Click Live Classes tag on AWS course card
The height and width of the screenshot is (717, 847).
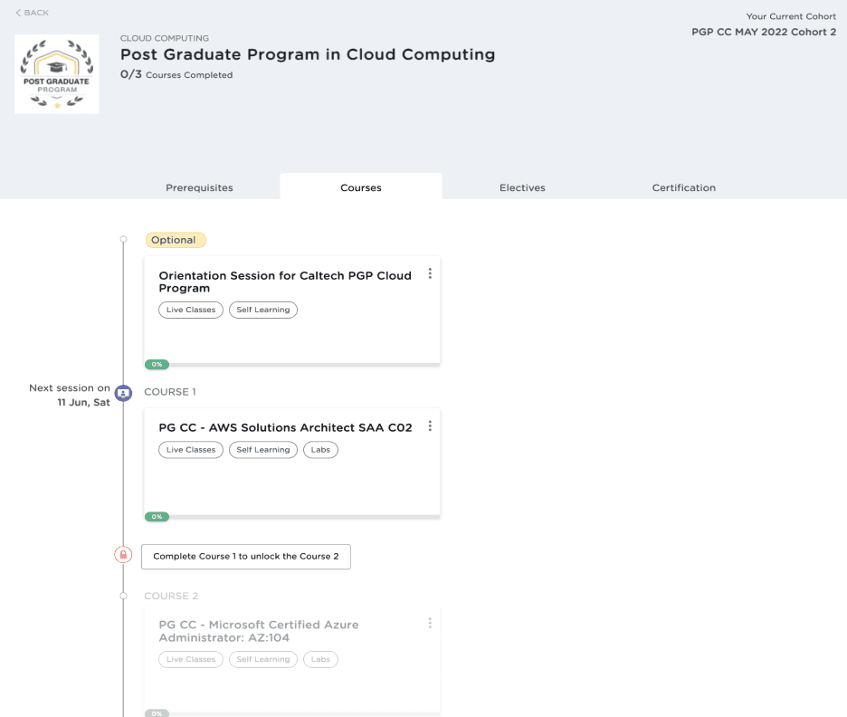191,450
